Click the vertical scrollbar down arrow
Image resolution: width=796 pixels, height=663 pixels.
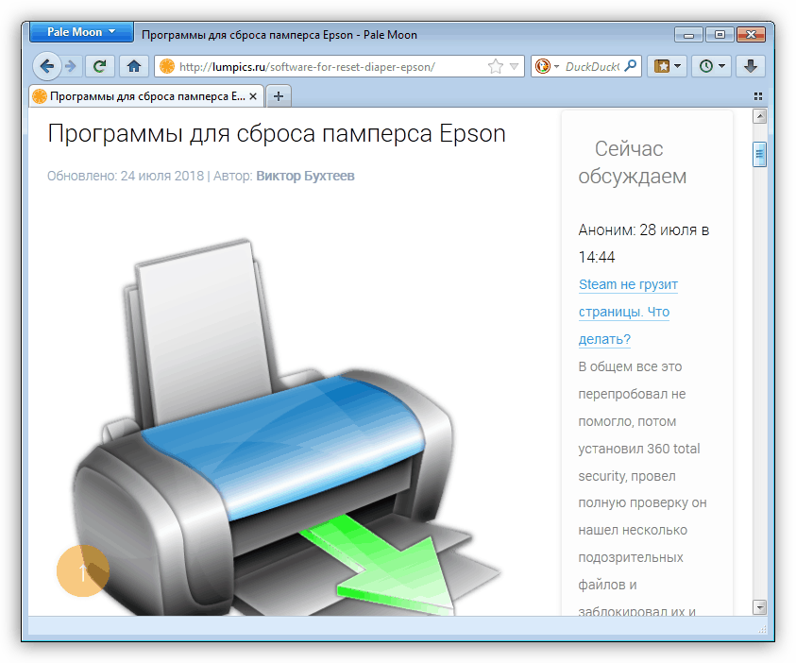(759, 606)
